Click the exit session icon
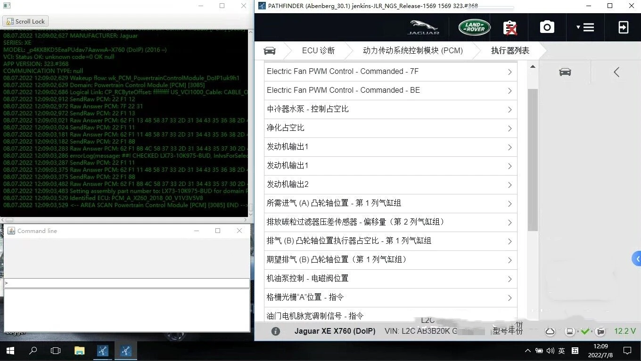This screenshot has width=641, height=361. tap(623, 27)
